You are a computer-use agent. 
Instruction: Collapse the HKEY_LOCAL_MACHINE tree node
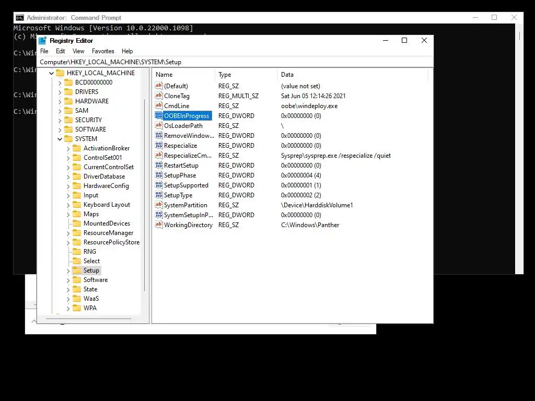coord(52,73)
